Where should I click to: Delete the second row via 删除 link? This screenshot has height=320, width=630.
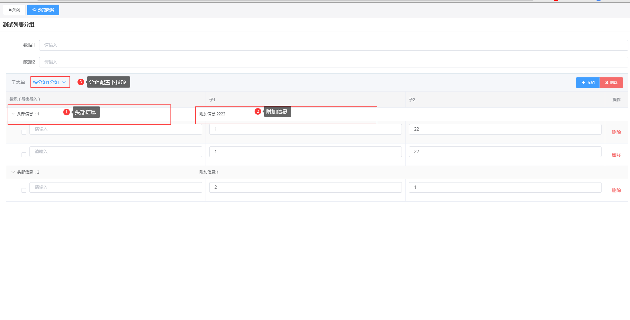pos(616,155)
